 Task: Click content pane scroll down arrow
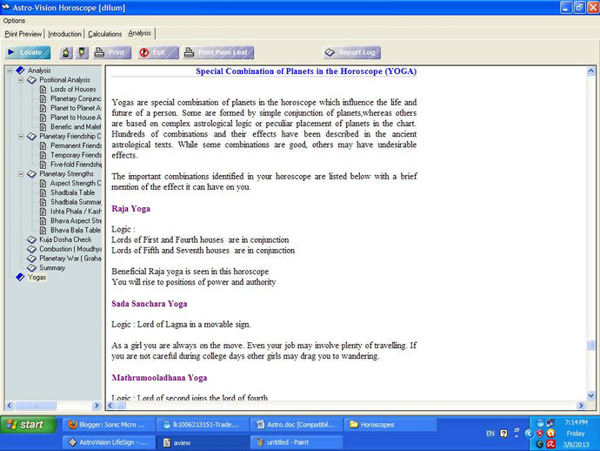[x=590, y=395]
